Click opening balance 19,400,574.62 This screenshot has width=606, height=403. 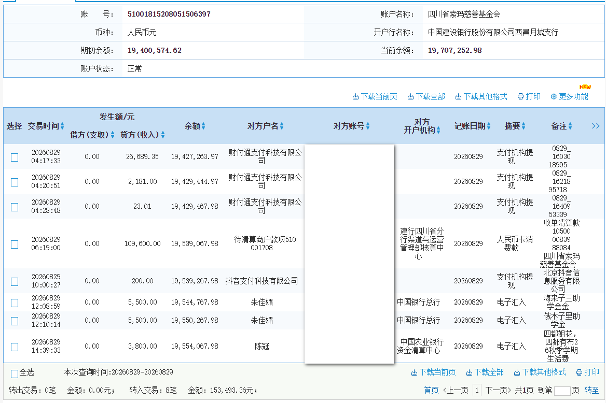[x=154, y=51]
